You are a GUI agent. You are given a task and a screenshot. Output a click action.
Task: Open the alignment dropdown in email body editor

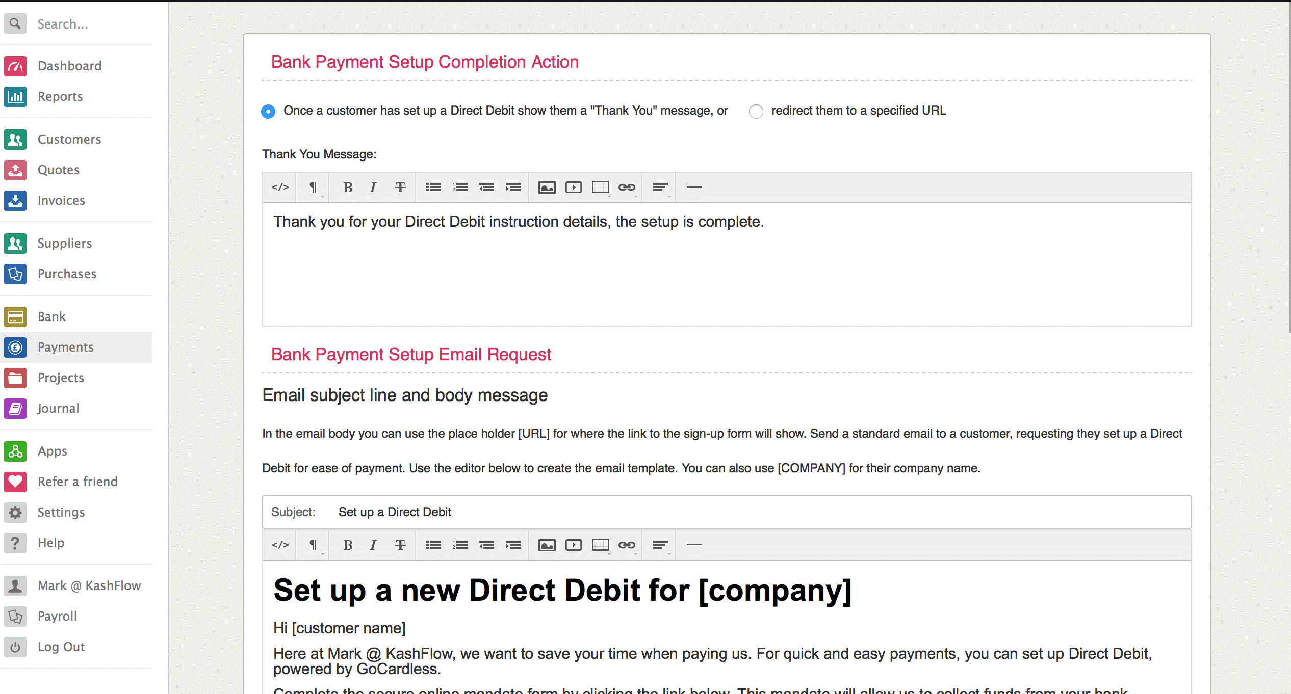[x=660, y=545]
